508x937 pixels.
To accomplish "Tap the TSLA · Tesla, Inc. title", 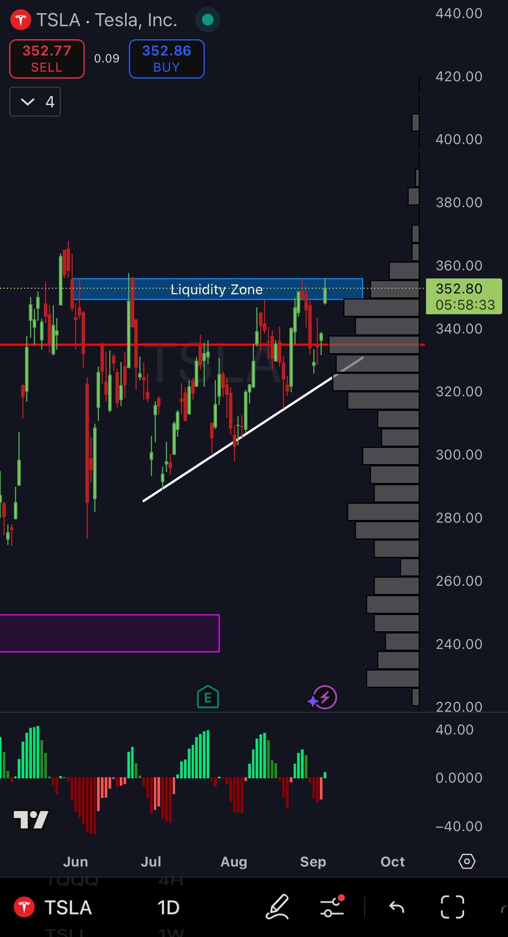I will (x=106, y=20).
